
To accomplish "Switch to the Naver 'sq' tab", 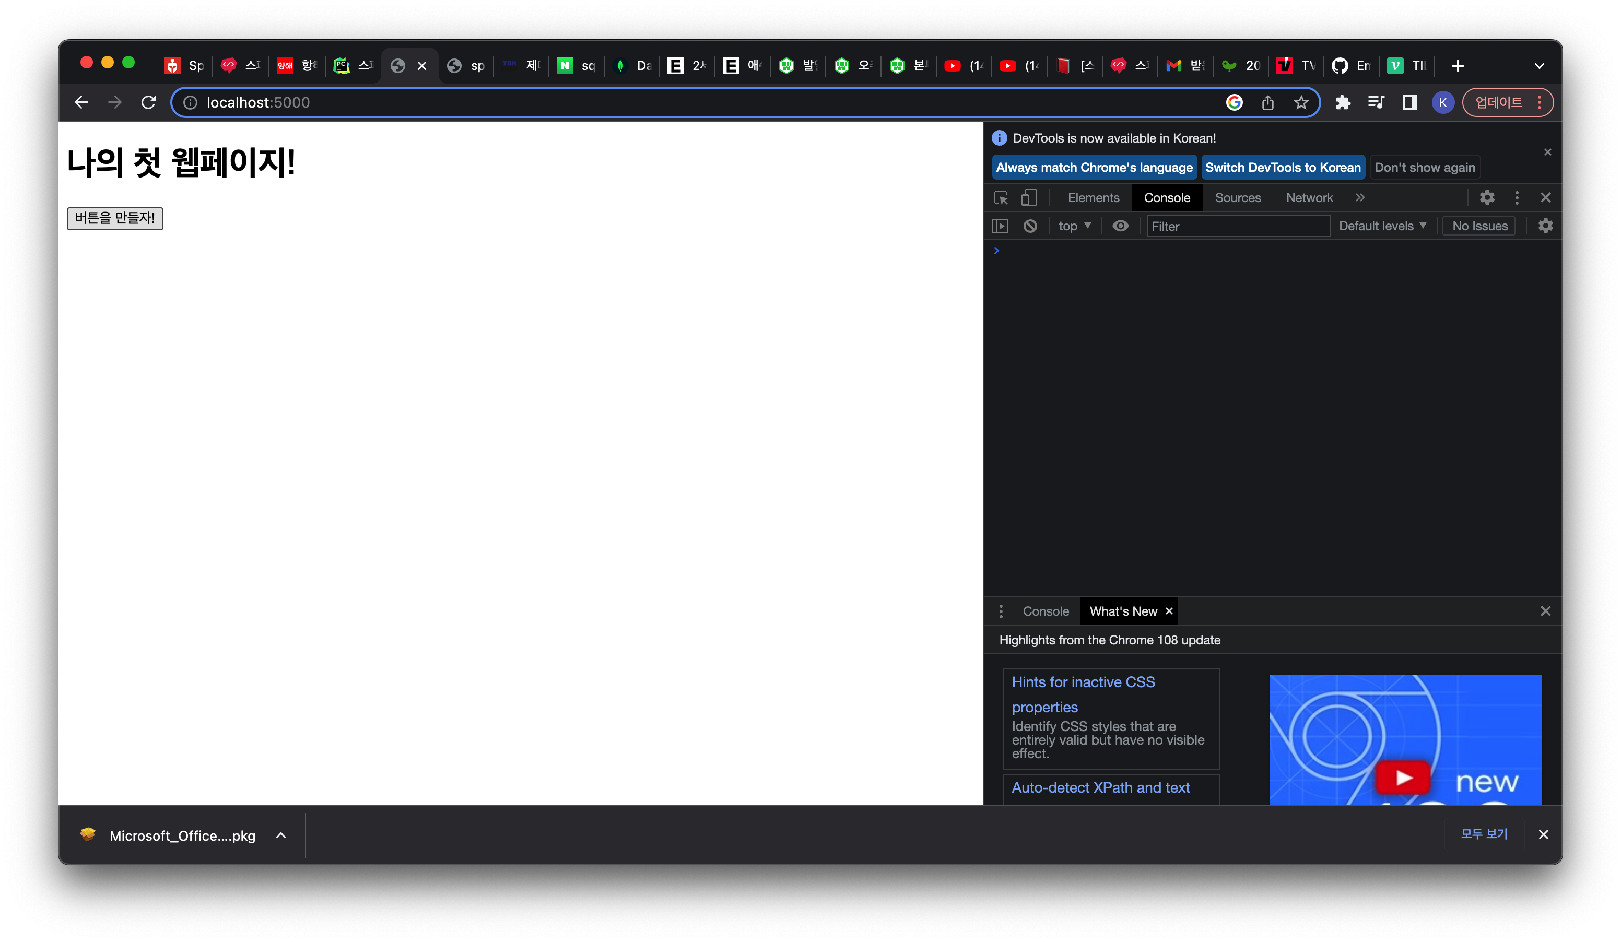I will pos(575,66).
